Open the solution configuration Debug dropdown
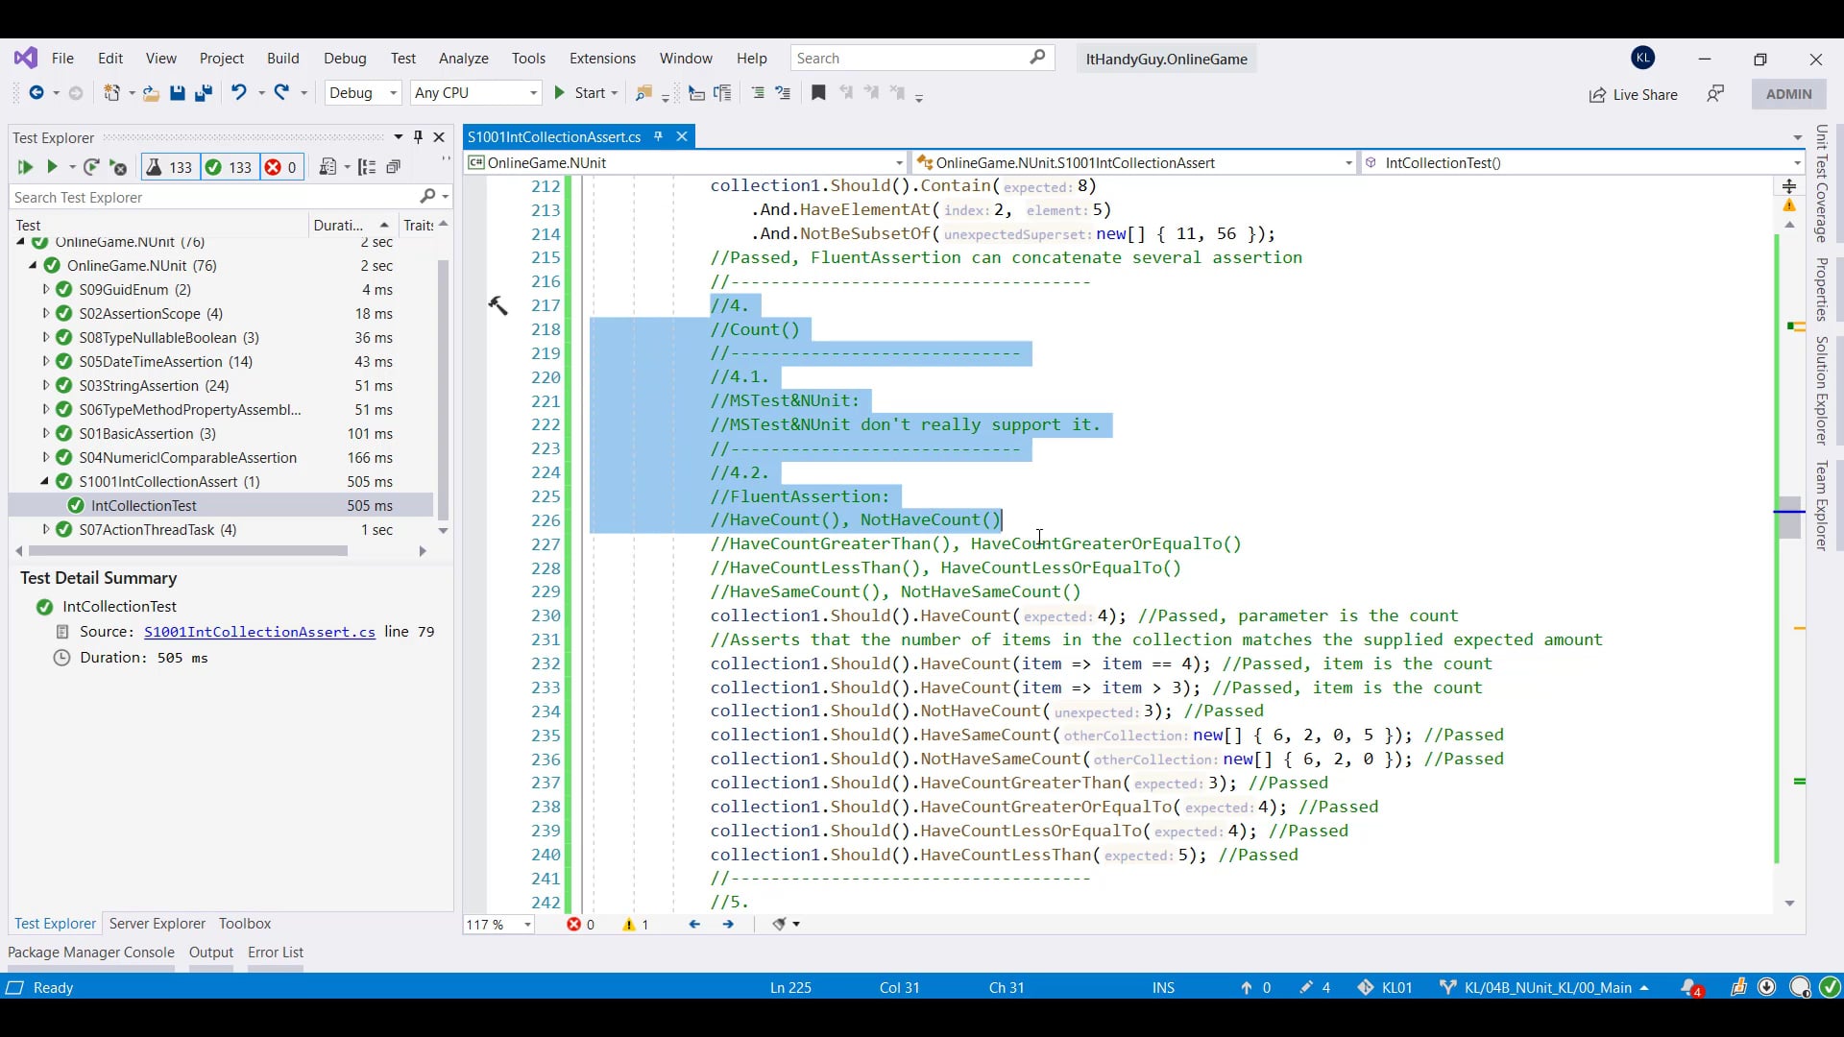This screenshot has height=1037, width=1844. (x=363, y=93)
